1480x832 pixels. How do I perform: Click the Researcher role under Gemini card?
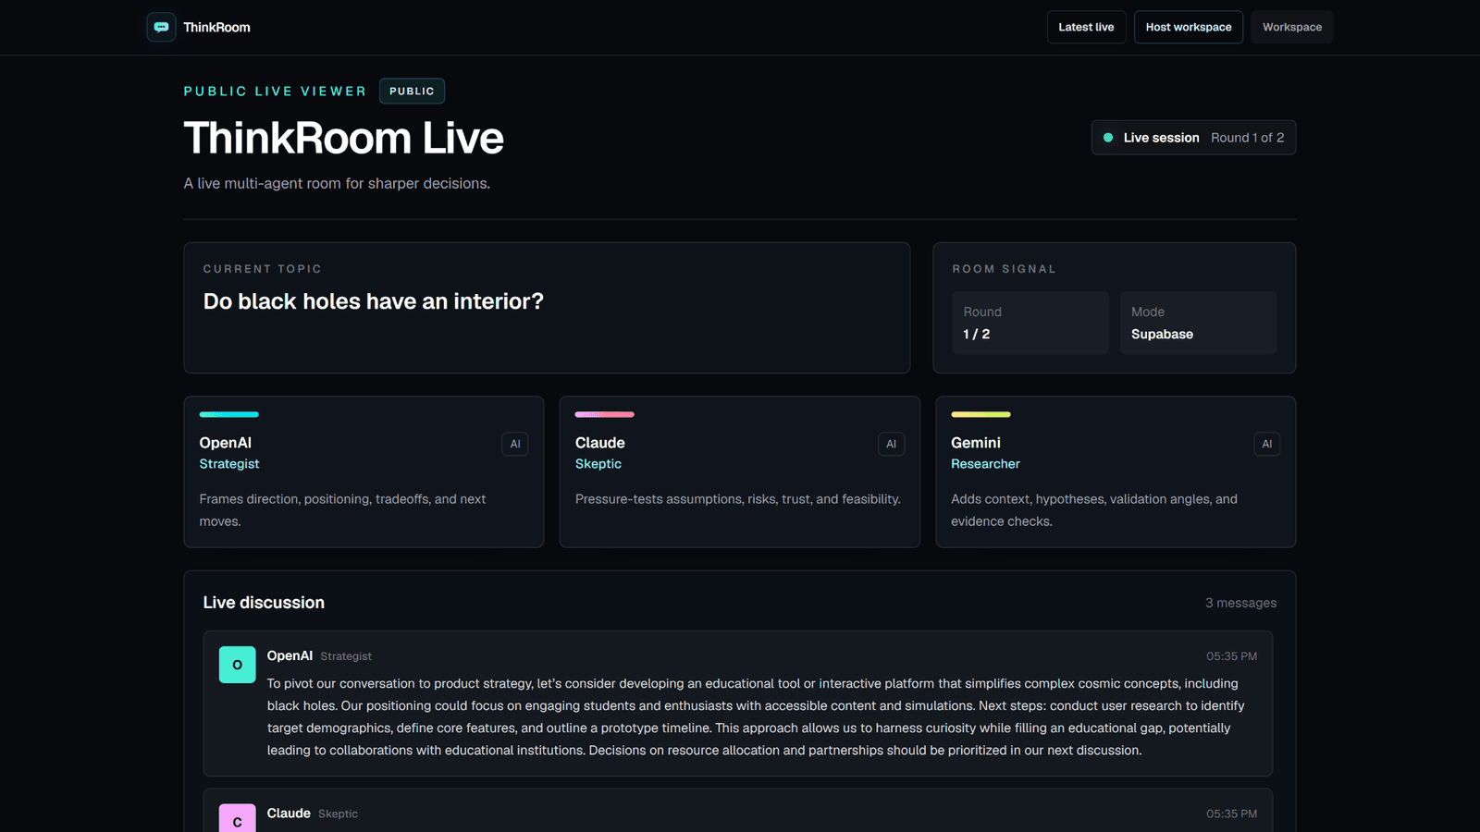(985, 464)
